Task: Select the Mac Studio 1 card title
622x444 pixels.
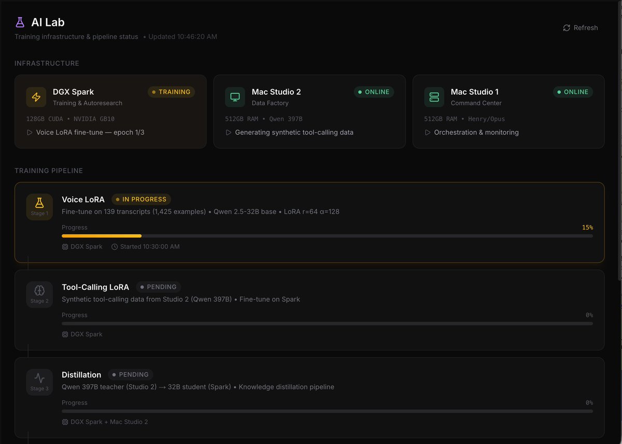Action: pos(475,92)
